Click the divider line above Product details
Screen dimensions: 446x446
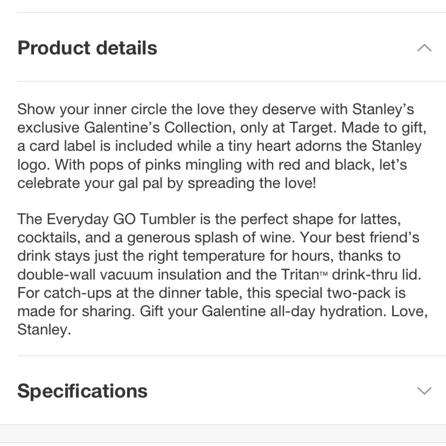coord(223,14)
